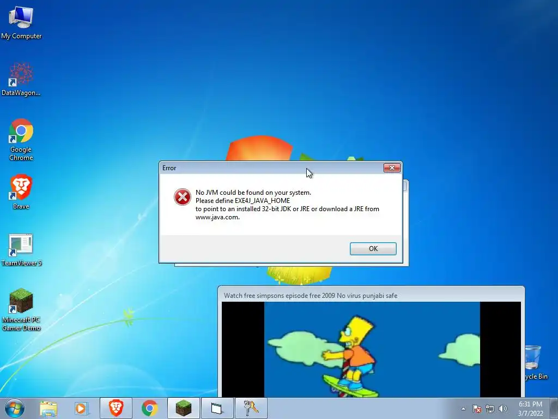Open the Windows Start menu orb
Image resolution: width=558 pixels, height=419 pixels.
[14, 408]
